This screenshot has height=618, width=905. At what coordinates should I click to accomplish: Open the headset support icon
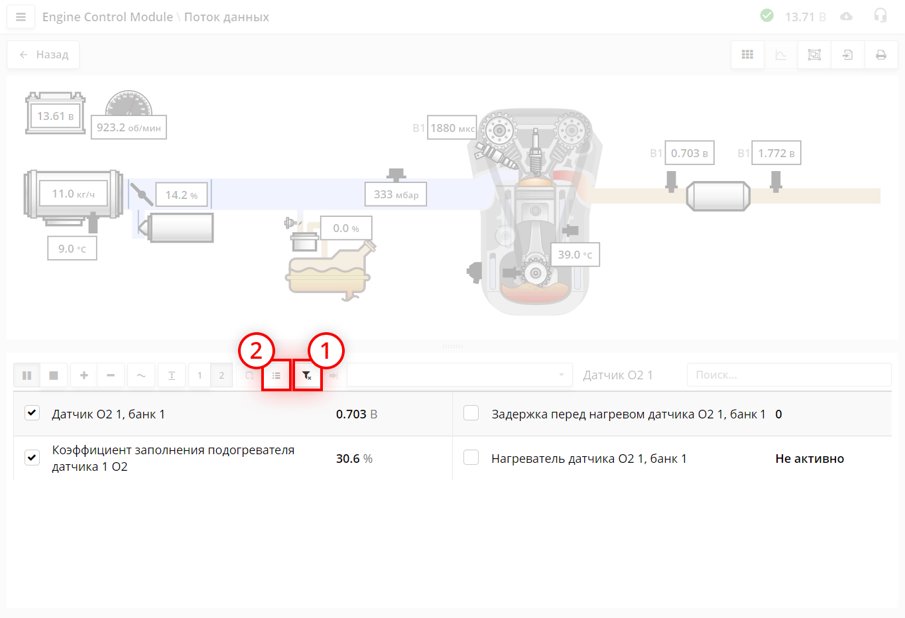click(880, 16)
